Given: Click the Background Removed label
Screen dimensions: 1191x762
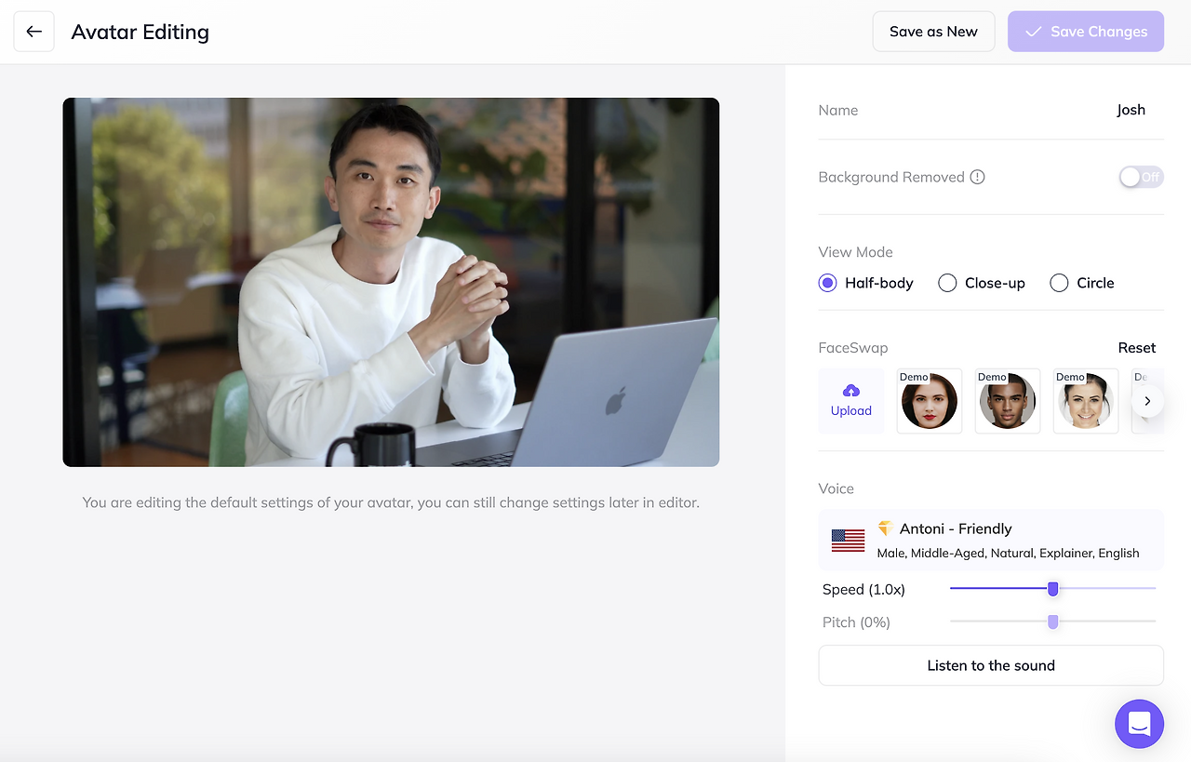Looking at the screenshot, I should [891, 177].
